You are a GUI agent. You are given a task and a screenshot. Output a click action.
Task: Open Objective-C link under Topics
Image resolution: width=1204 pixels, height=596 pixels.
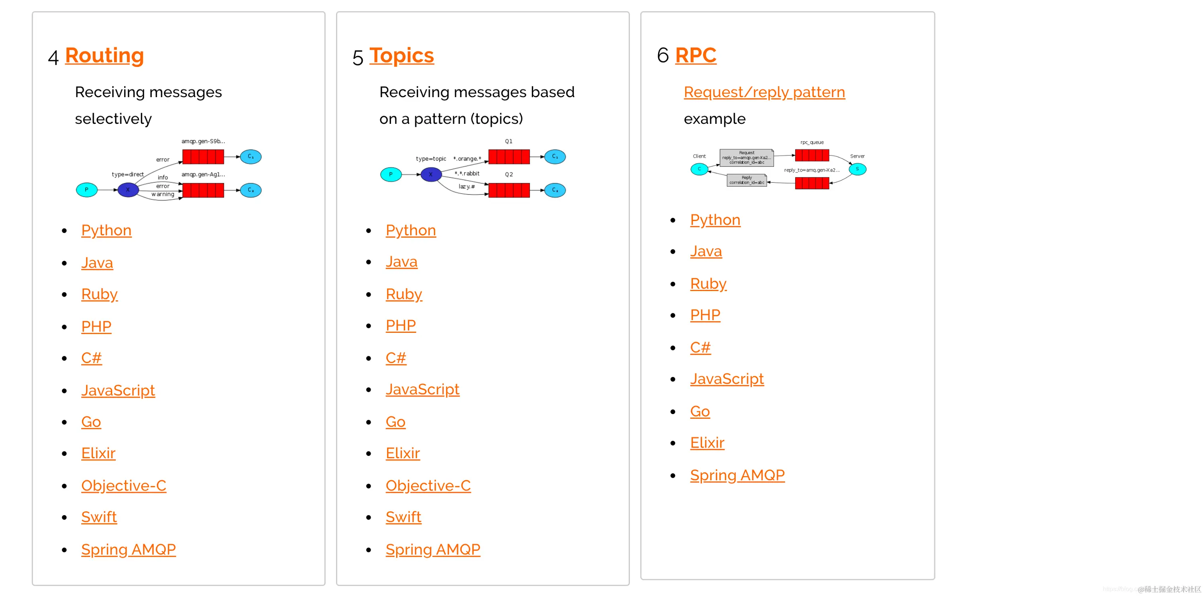point(428,486)
